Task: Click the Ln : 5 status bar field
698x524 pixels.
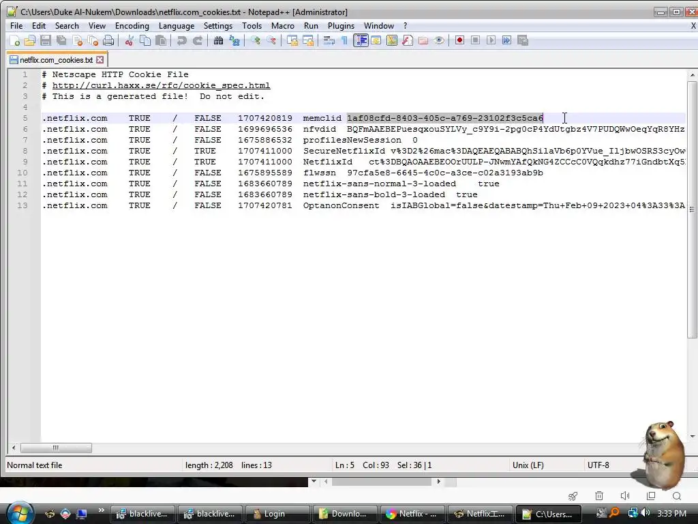Action: click(344, 465)
